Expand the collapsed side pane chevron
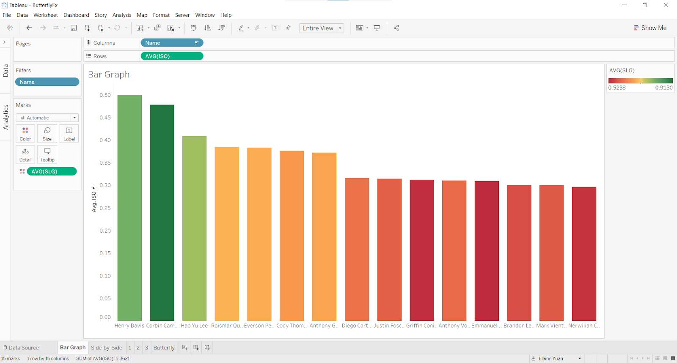 pyautogui.click(x=4, y=42)
